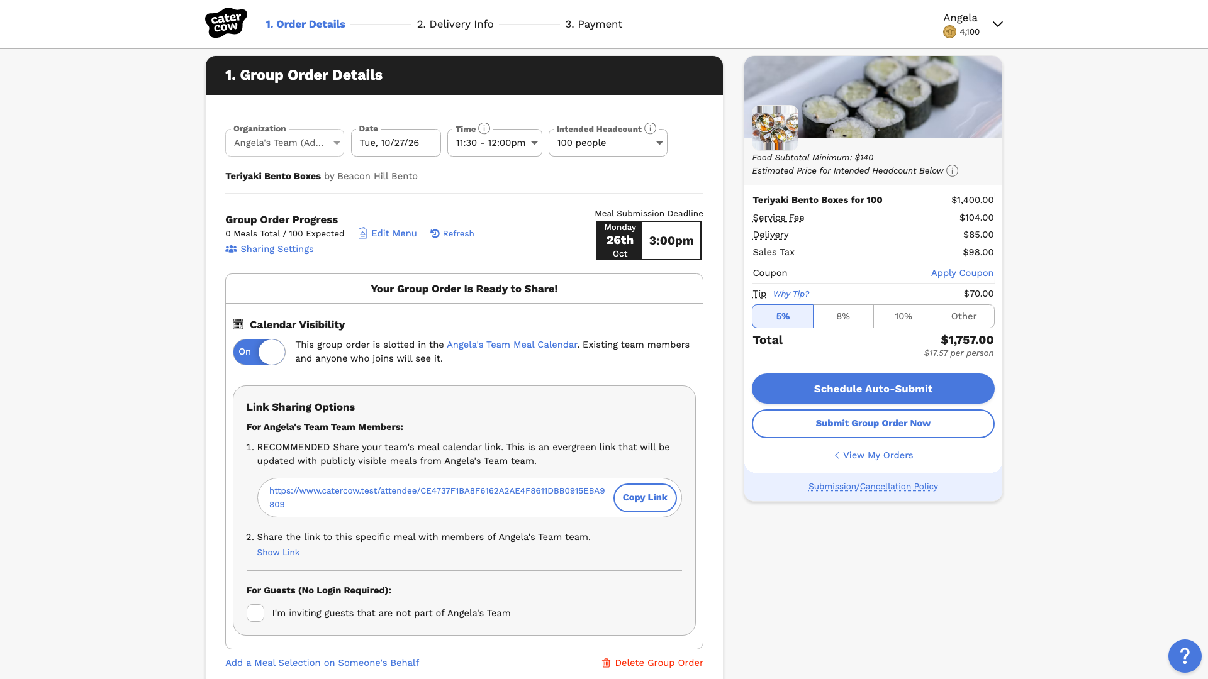Screen dimensions: 1208x679
Task: Open the Time info tooltip icon
Action: tap(484, 128)
